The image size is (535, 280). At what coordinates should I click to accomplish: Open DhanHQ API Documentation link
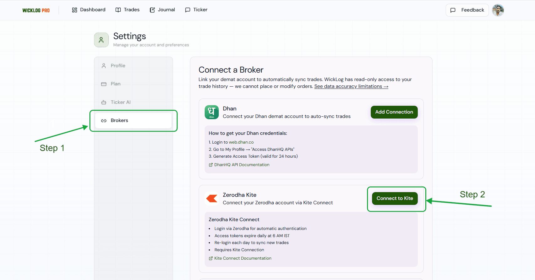click(x=239, y=165)
